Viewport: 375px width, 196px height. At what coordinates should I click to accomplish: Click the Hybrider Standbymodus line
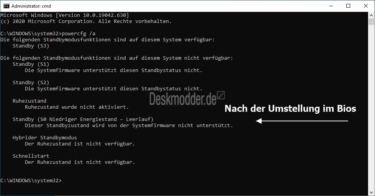point(45,138)
